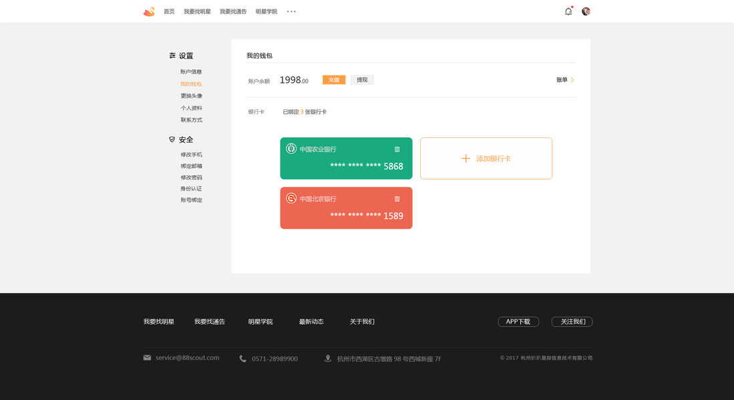Open the three-dot more menu
This screenshot has width=734, height=400.
(291, 12)
